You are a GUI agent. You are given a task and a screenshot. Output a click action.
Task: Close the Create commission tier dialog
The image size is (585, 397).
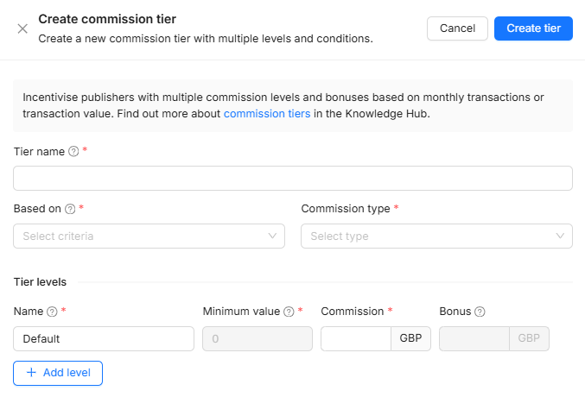[22, 28]
